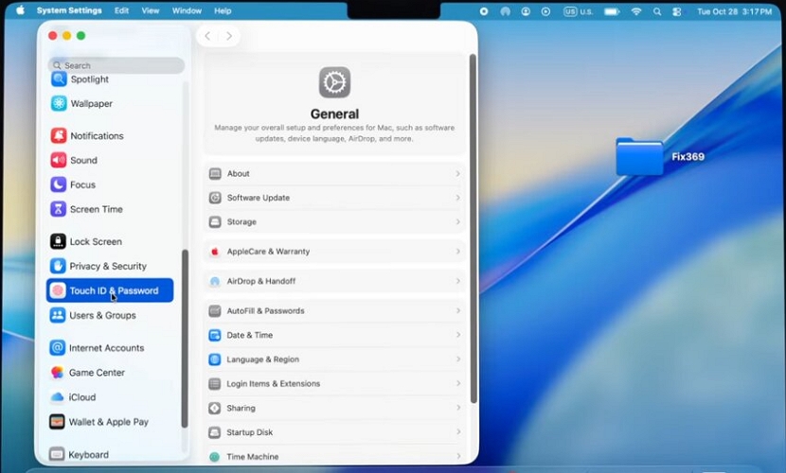
Task: Click the battery icon in menu bar
Action: tap(612, 11)
